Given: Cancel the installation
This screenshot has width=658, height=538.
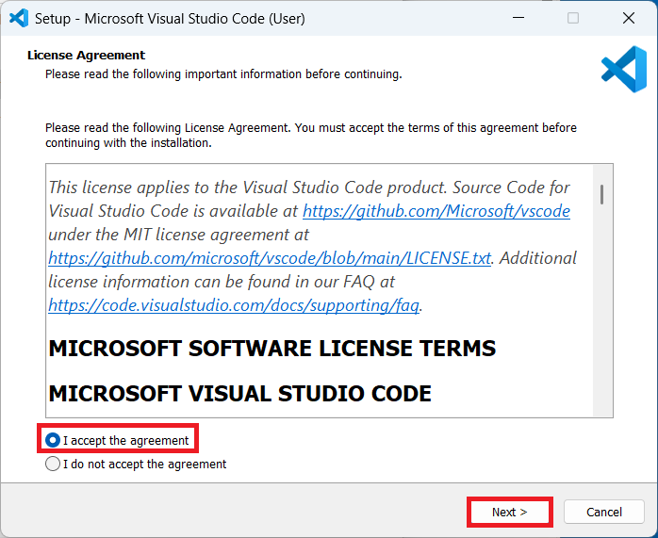Looking at the screenshot, I should (x=603, y=512).
